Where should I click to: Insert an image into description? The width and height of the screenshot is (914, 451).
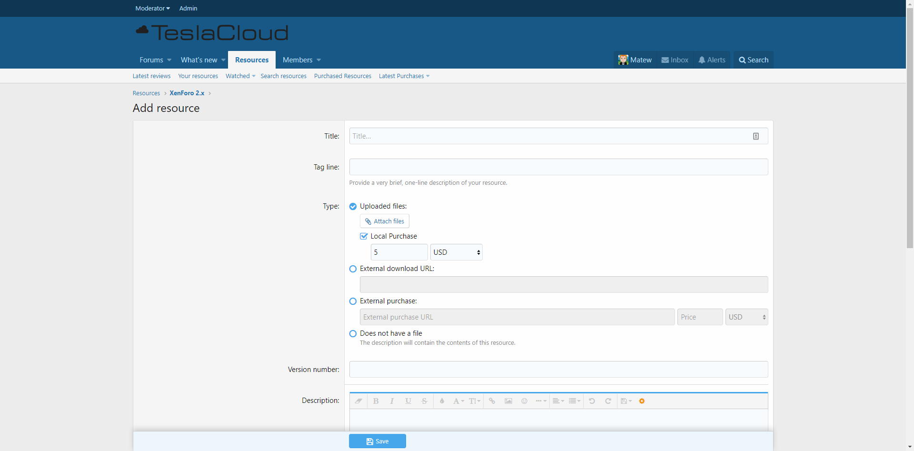tap(508, 401)
